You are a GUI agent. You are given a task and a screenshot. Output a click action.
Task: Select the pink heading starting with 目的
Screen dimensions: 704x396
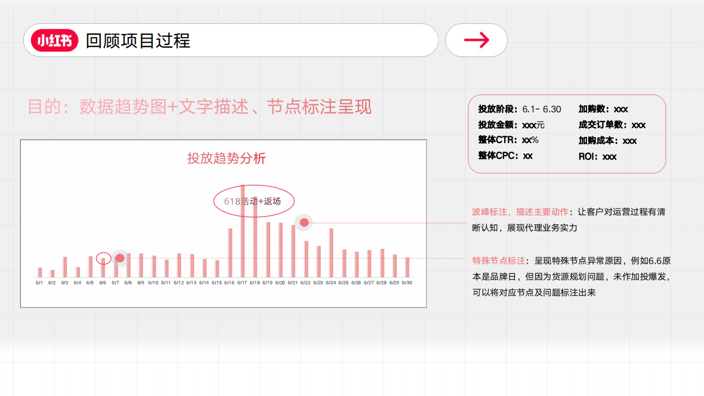pos(200,107)
